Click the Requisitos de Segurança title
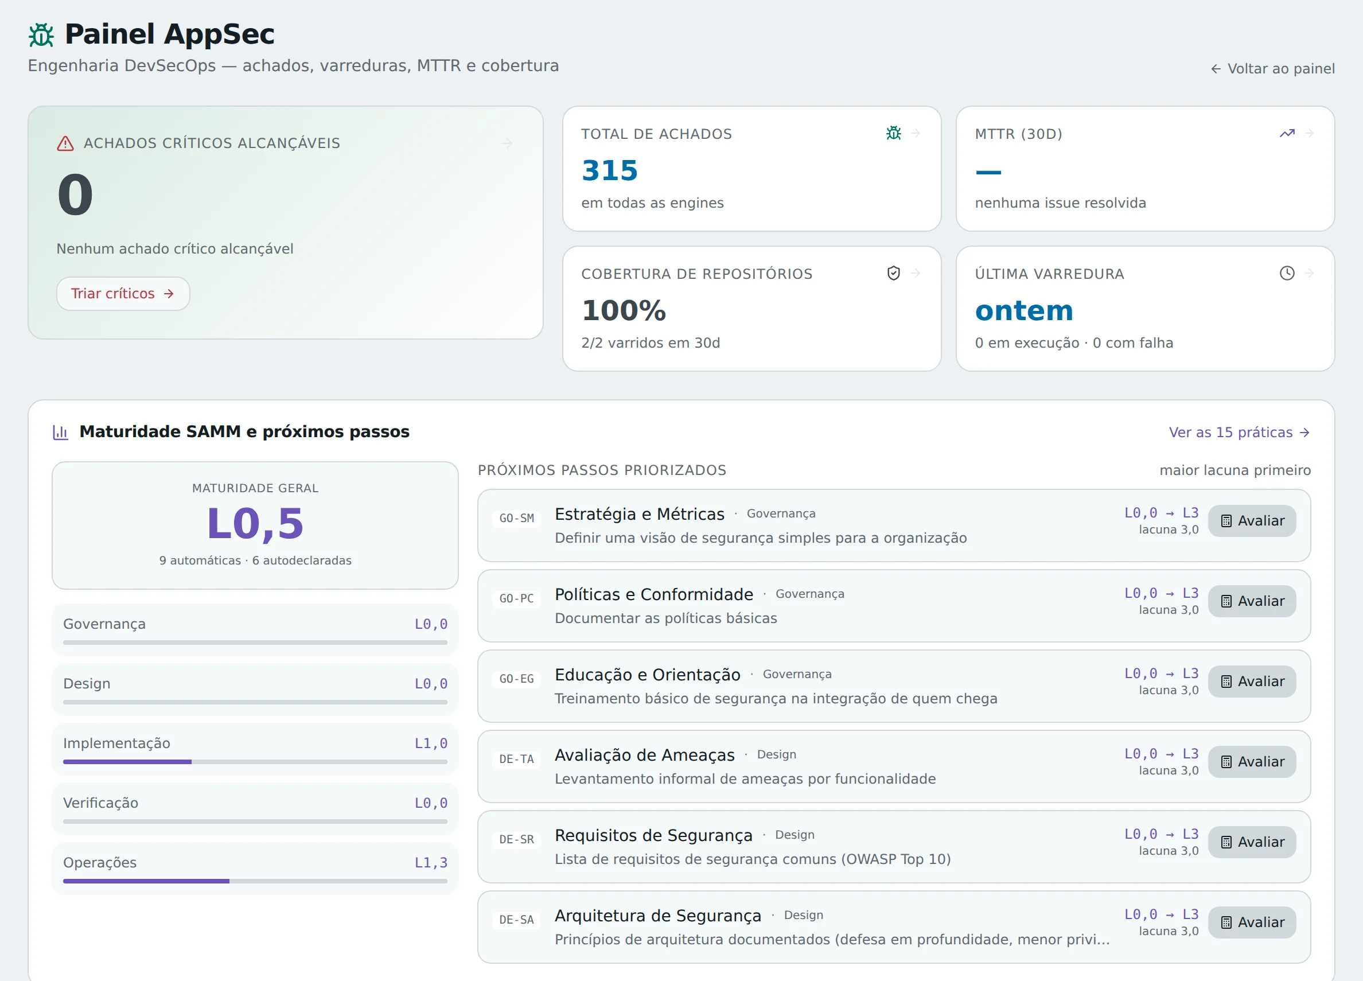This screenshot has height=981, width=1363. pyautogui.click(x=653, y=835)
